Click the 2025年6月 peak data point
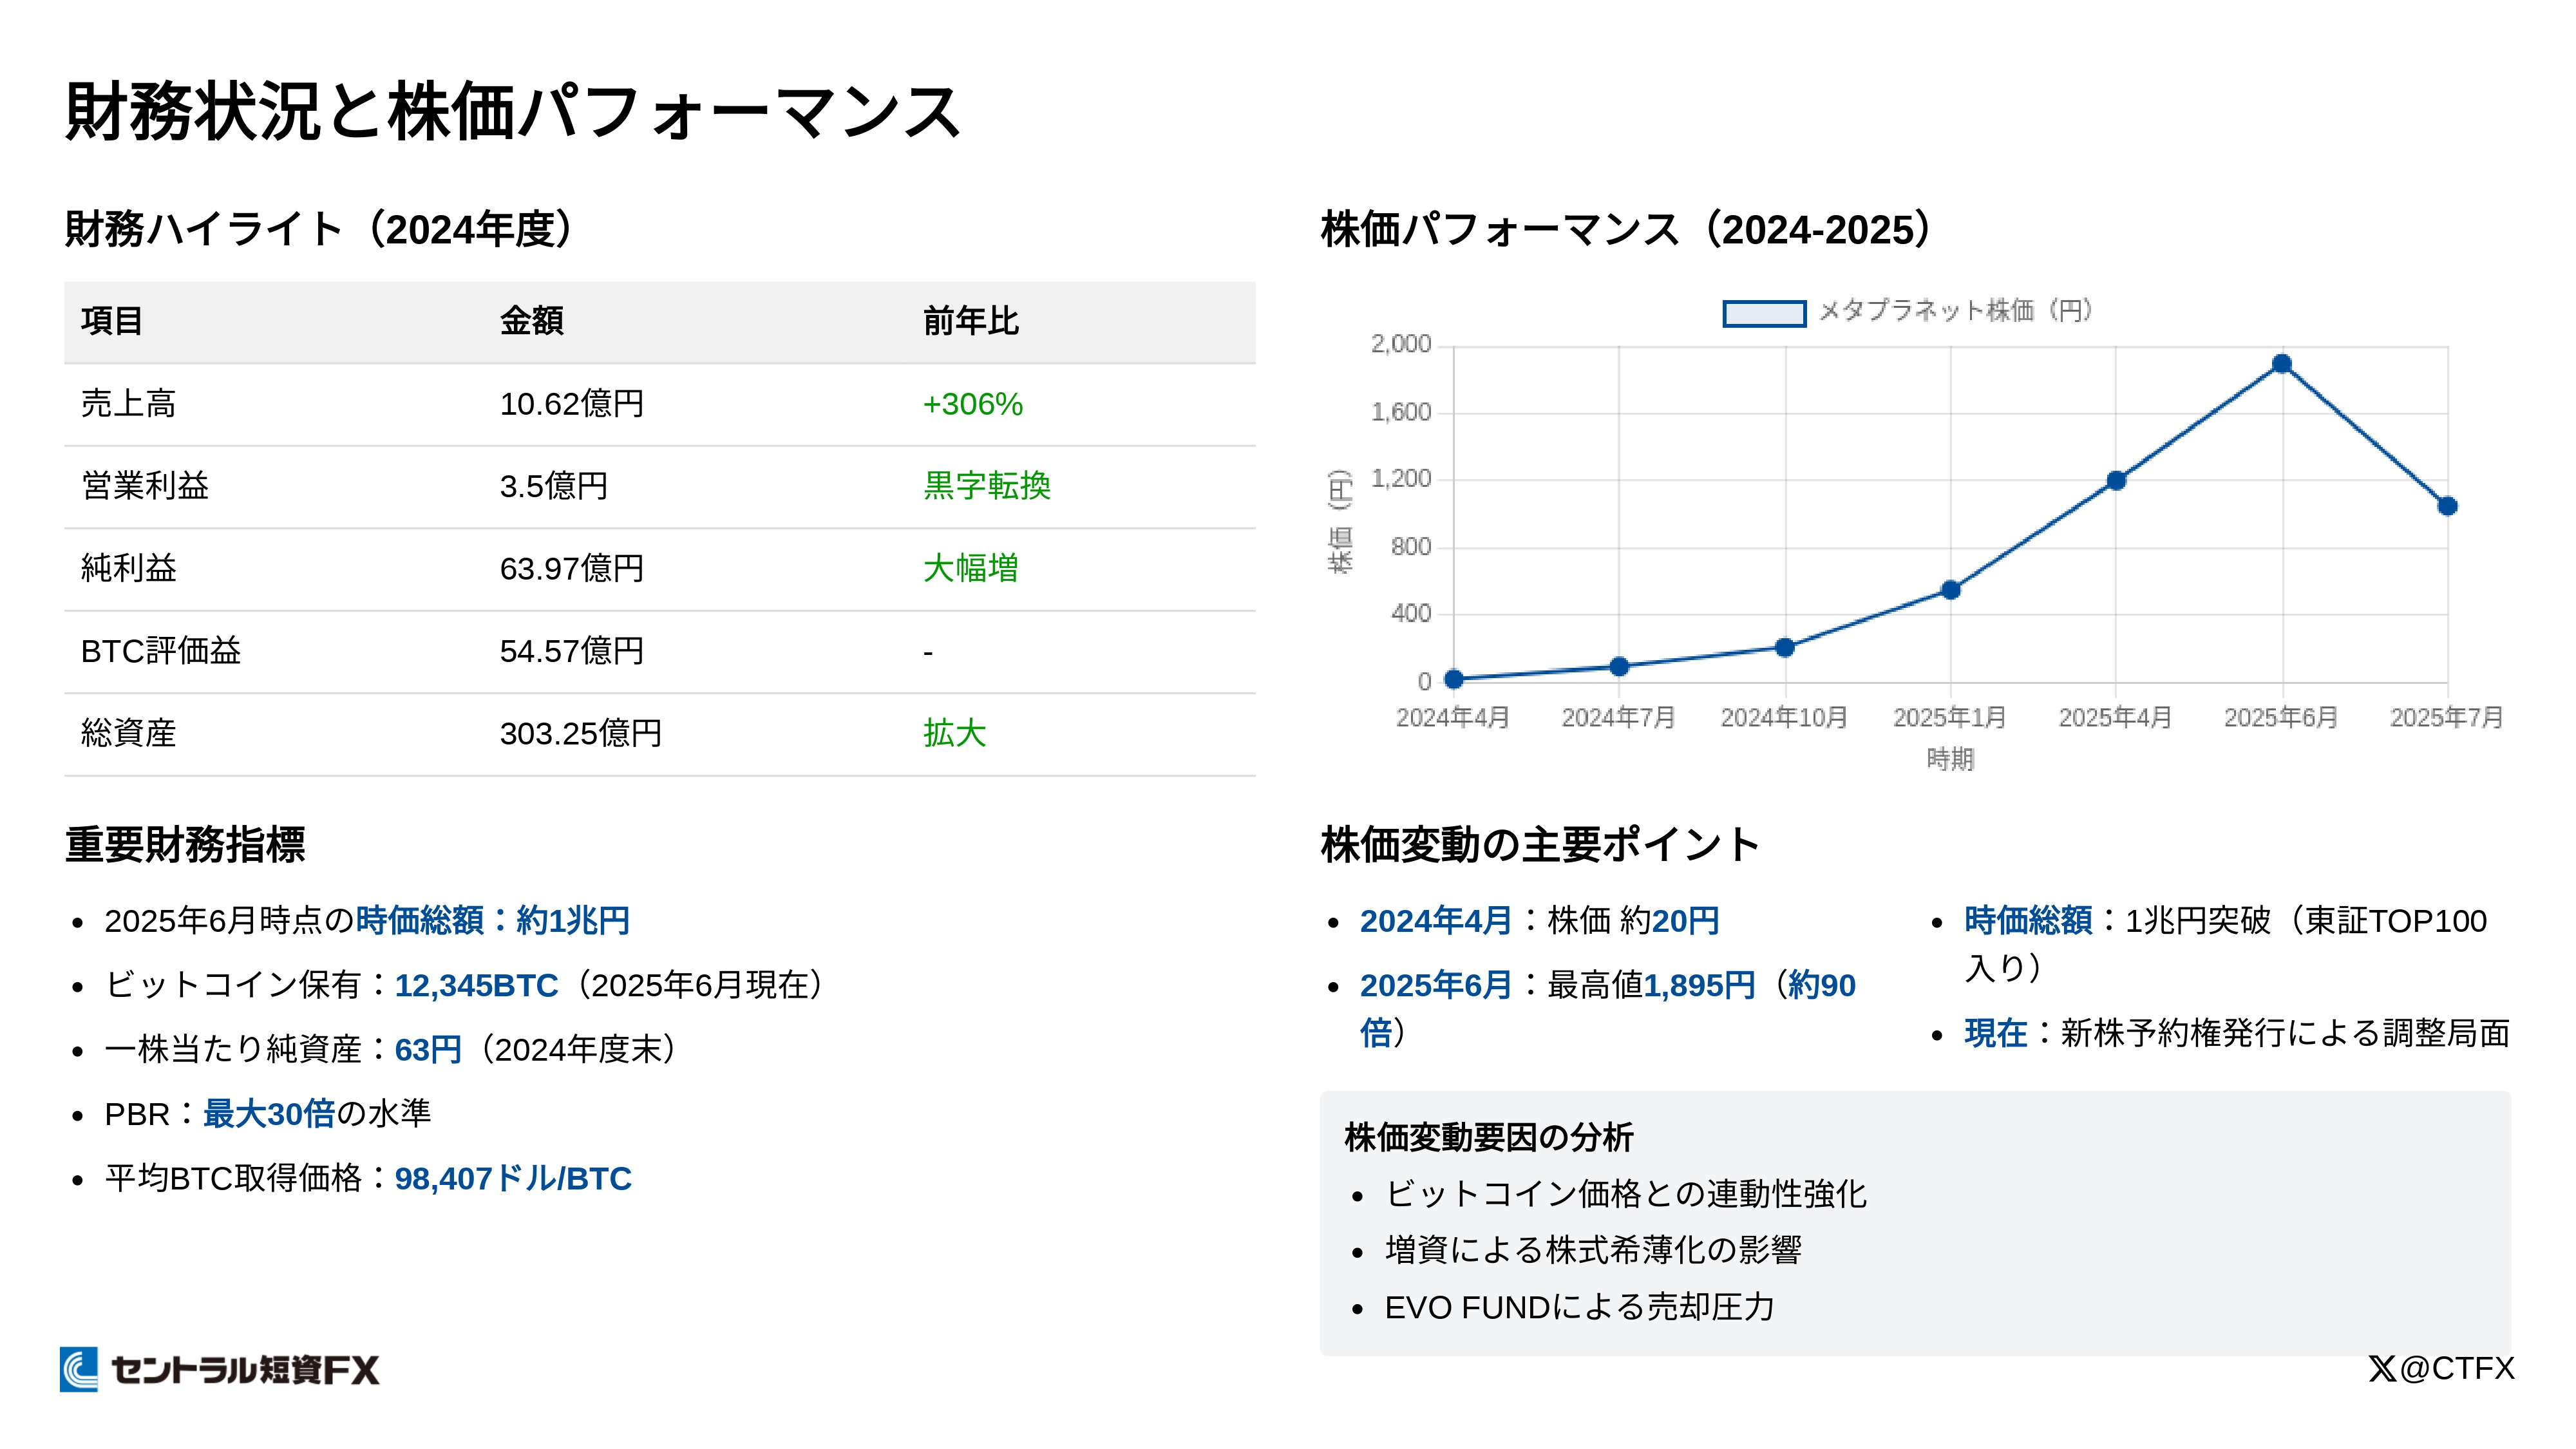Screen dimensions: 2576x1449 click(2281, 364)
